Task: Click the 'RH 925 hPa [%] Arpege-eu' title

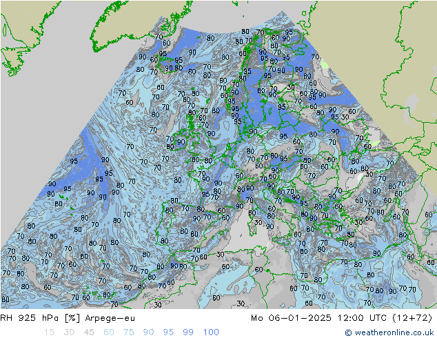Action: tap(68, 318)
